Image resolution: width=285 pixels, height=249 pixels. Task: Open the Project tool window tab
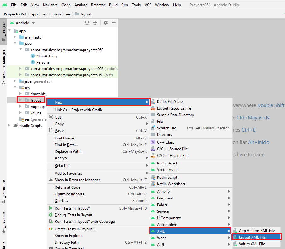(x=3, y=32)
